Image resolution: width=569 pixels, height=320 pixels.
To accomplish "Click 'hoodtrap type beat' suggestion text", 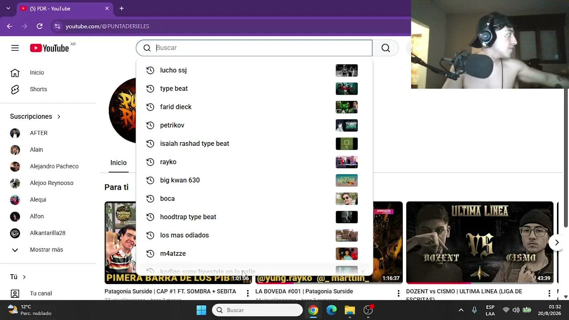I will pyautogui.click(x=188, y=217).
